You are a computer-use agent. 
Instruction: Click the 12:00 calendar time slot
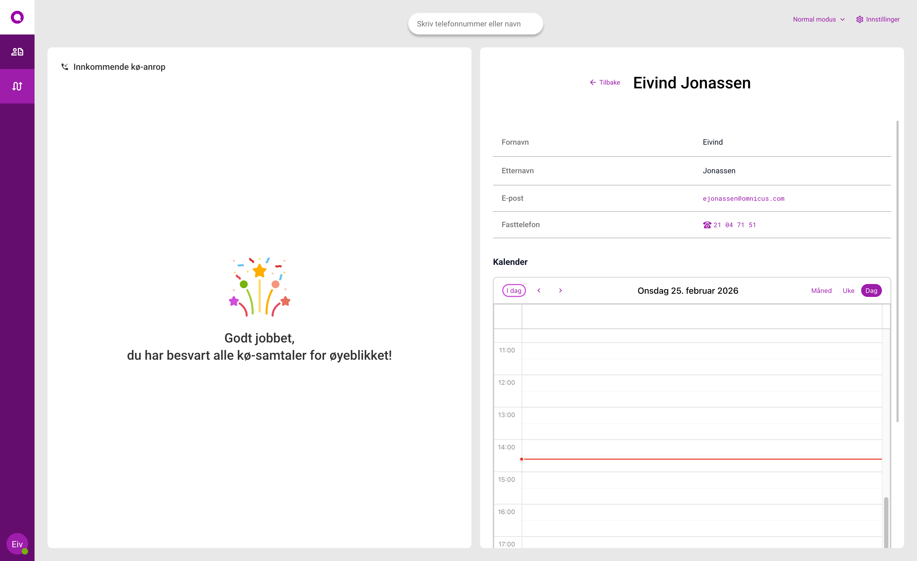[702, 383]
